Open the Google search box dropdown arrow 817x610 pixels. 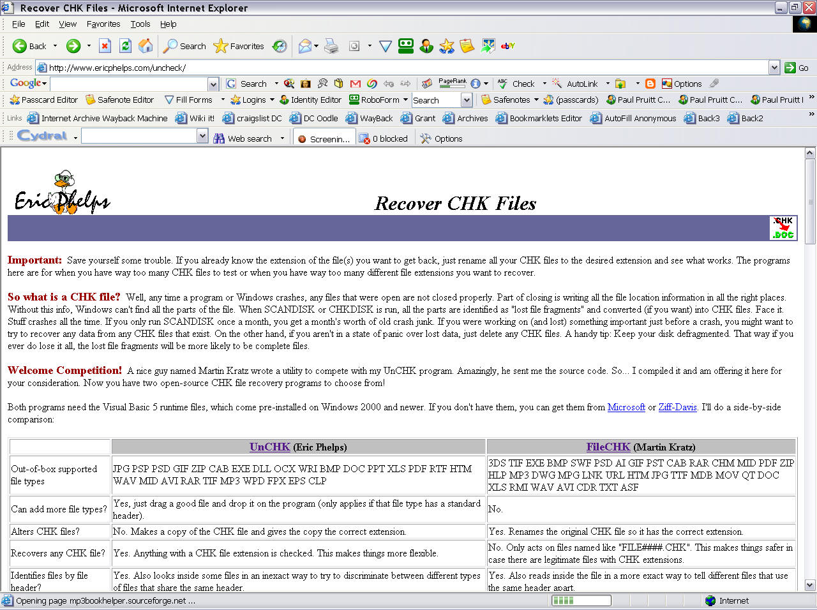(213, 84)
